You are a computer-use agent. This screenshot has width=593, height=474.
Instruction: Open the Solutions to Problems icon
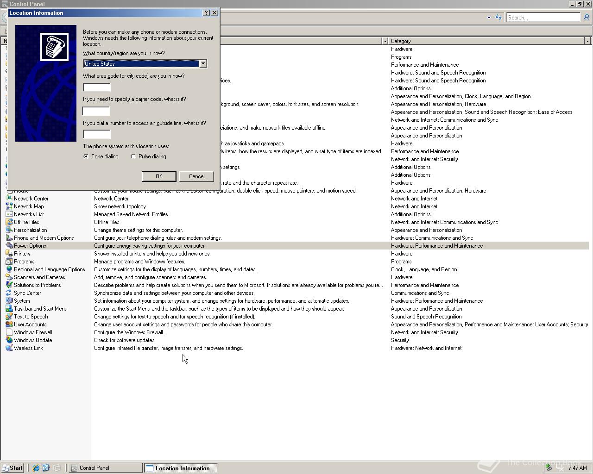click(x=9, y=285)
